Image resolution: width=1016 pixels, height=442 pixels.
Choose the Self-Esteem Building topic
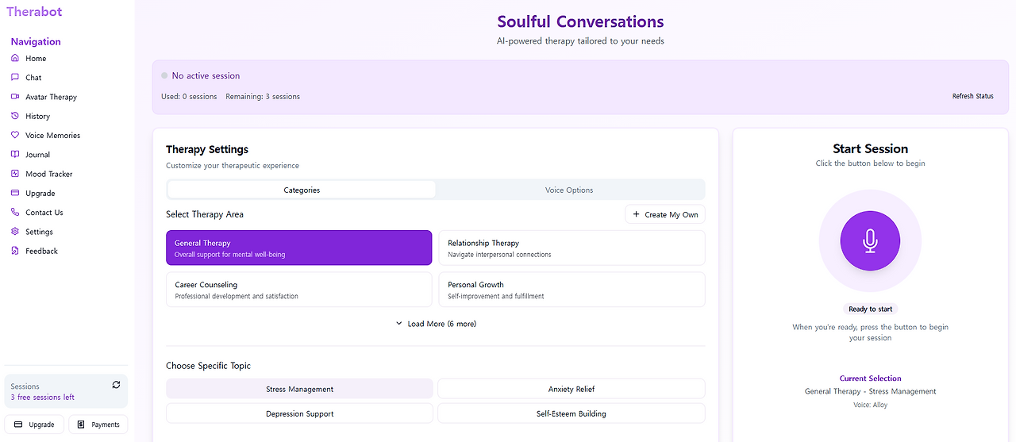[571, 413]
